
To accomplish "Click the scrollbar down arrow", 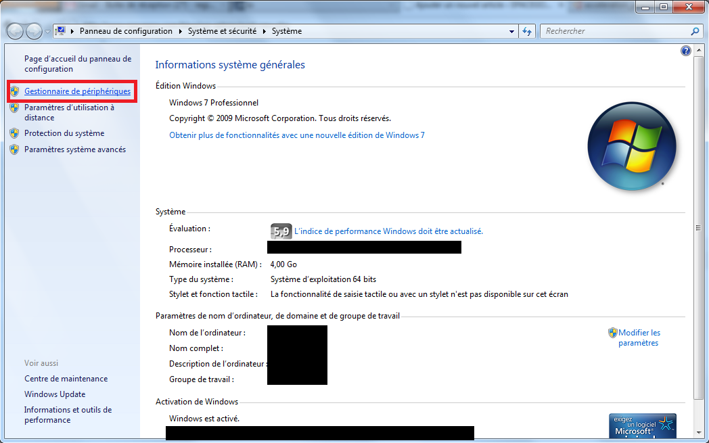I will pos(698,433).
